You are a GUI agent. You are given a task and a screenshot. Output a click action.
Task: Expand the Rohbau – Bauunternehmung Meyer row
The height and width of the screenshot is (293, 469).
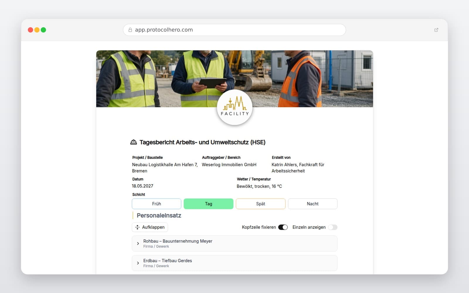coord(235,243)
